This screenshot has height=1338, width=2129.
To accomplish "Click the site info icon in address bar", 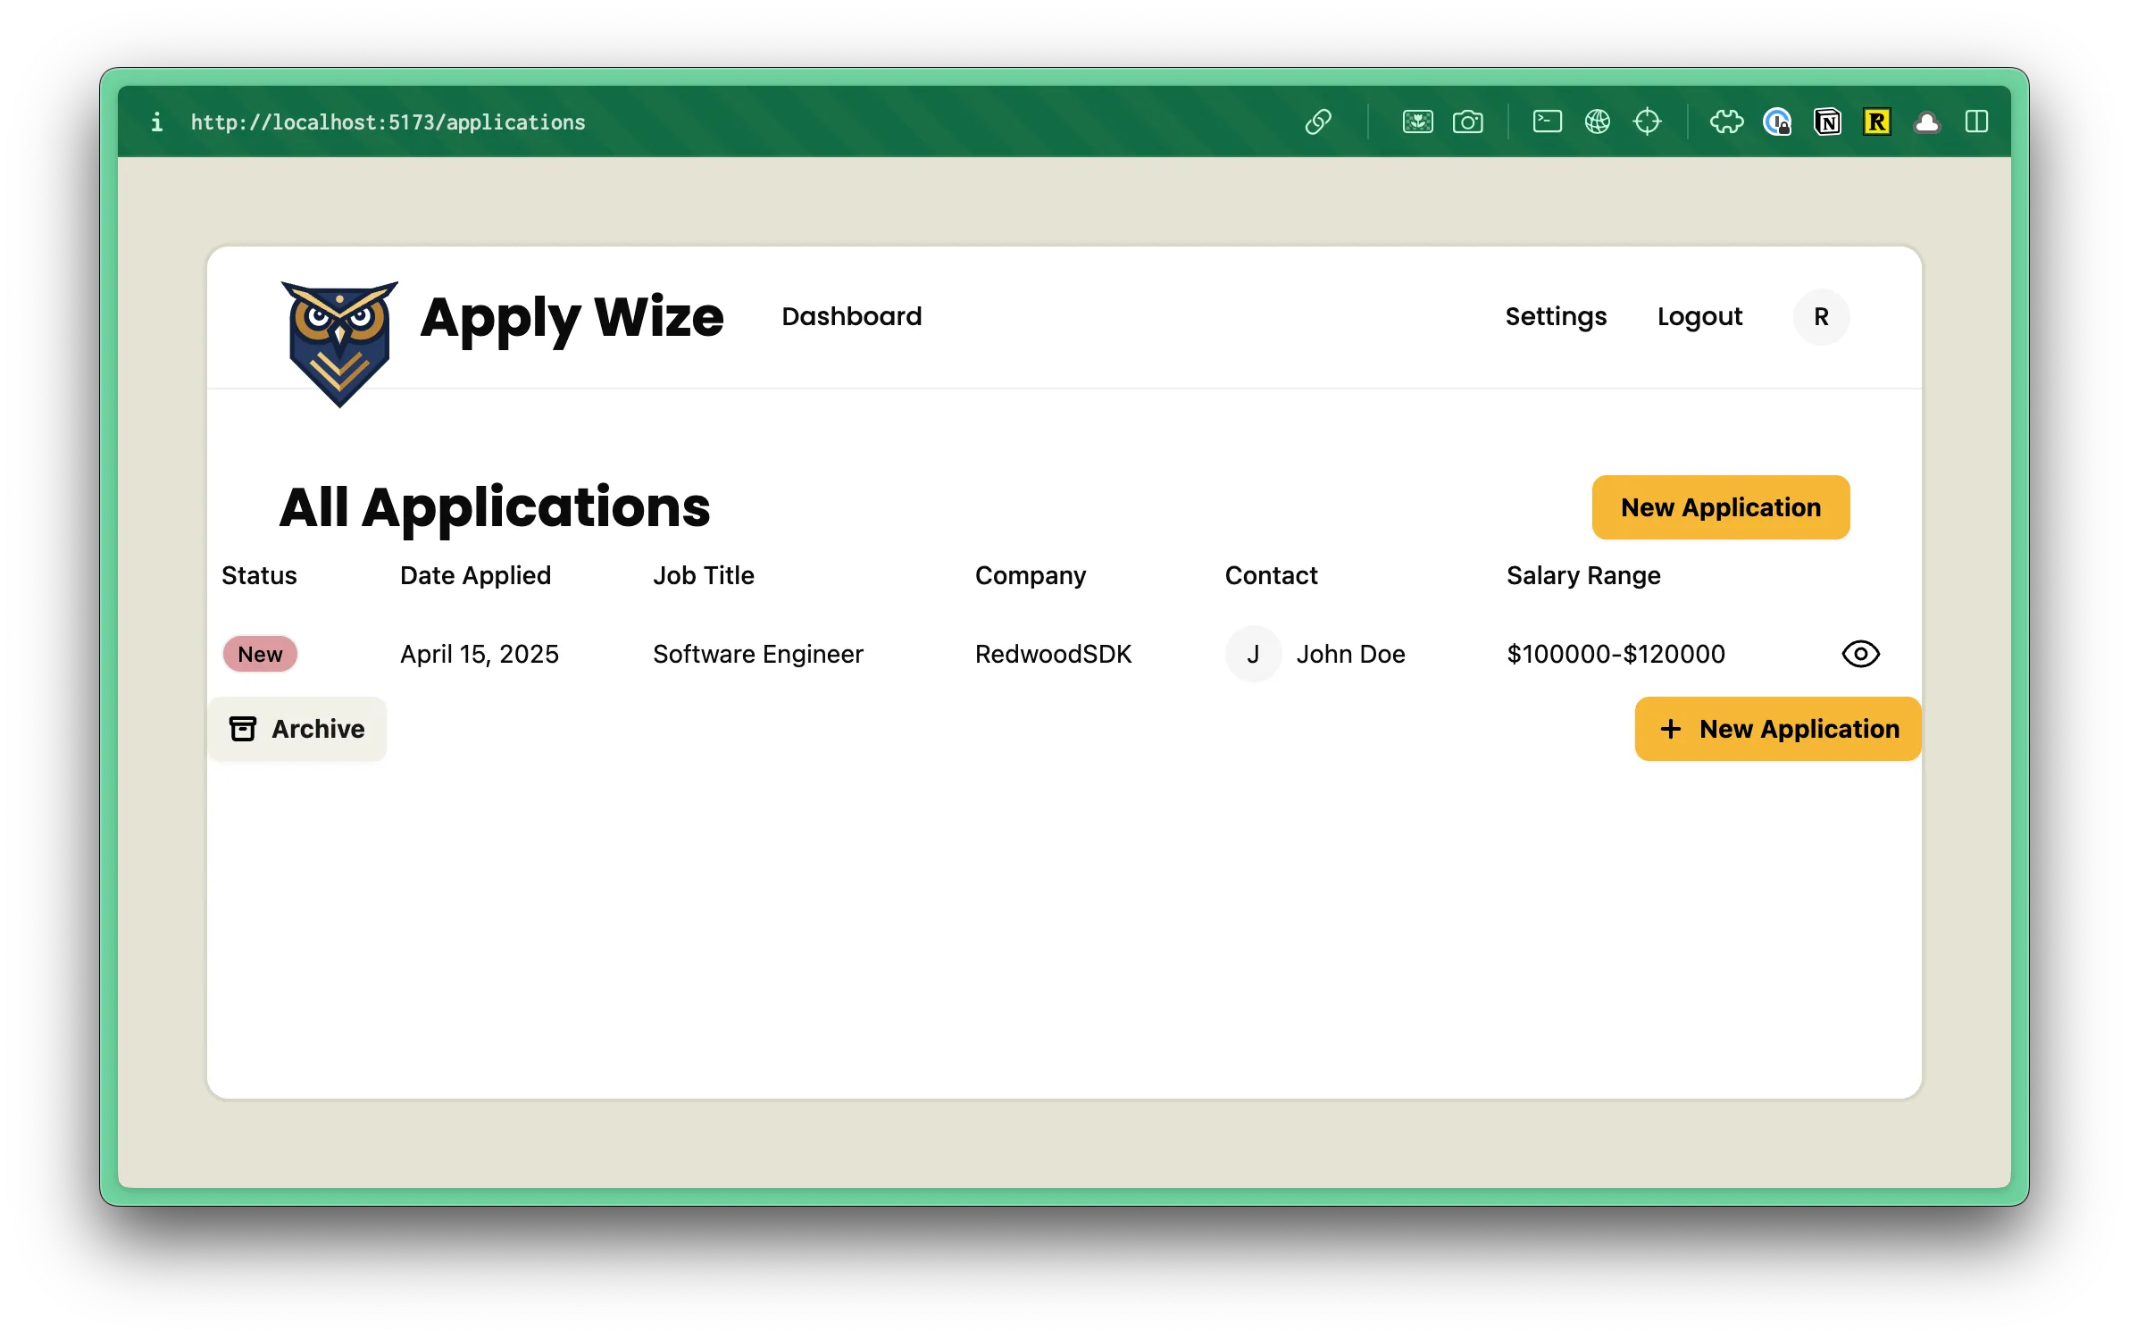I will click(x=157, y=121).
